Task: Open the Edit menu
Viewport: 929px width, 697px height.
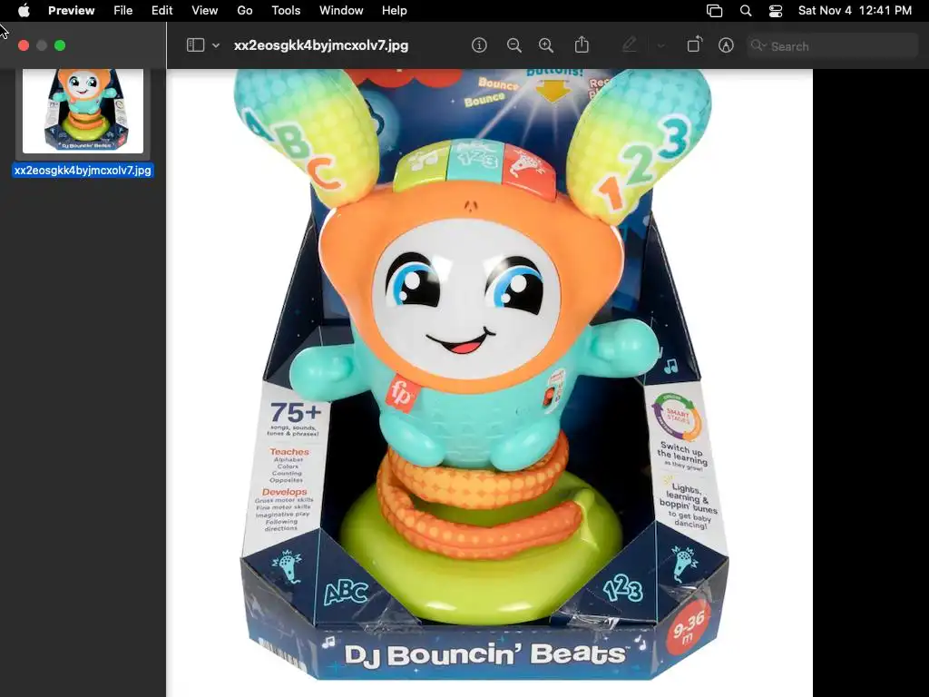Action: (161, 10)
